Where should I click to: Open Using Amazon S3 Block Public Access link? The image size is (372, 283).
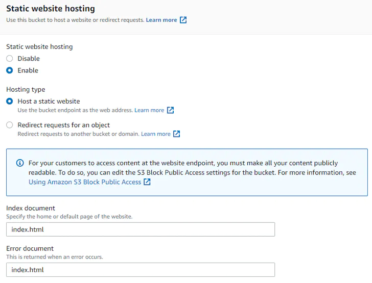[85, 182]
